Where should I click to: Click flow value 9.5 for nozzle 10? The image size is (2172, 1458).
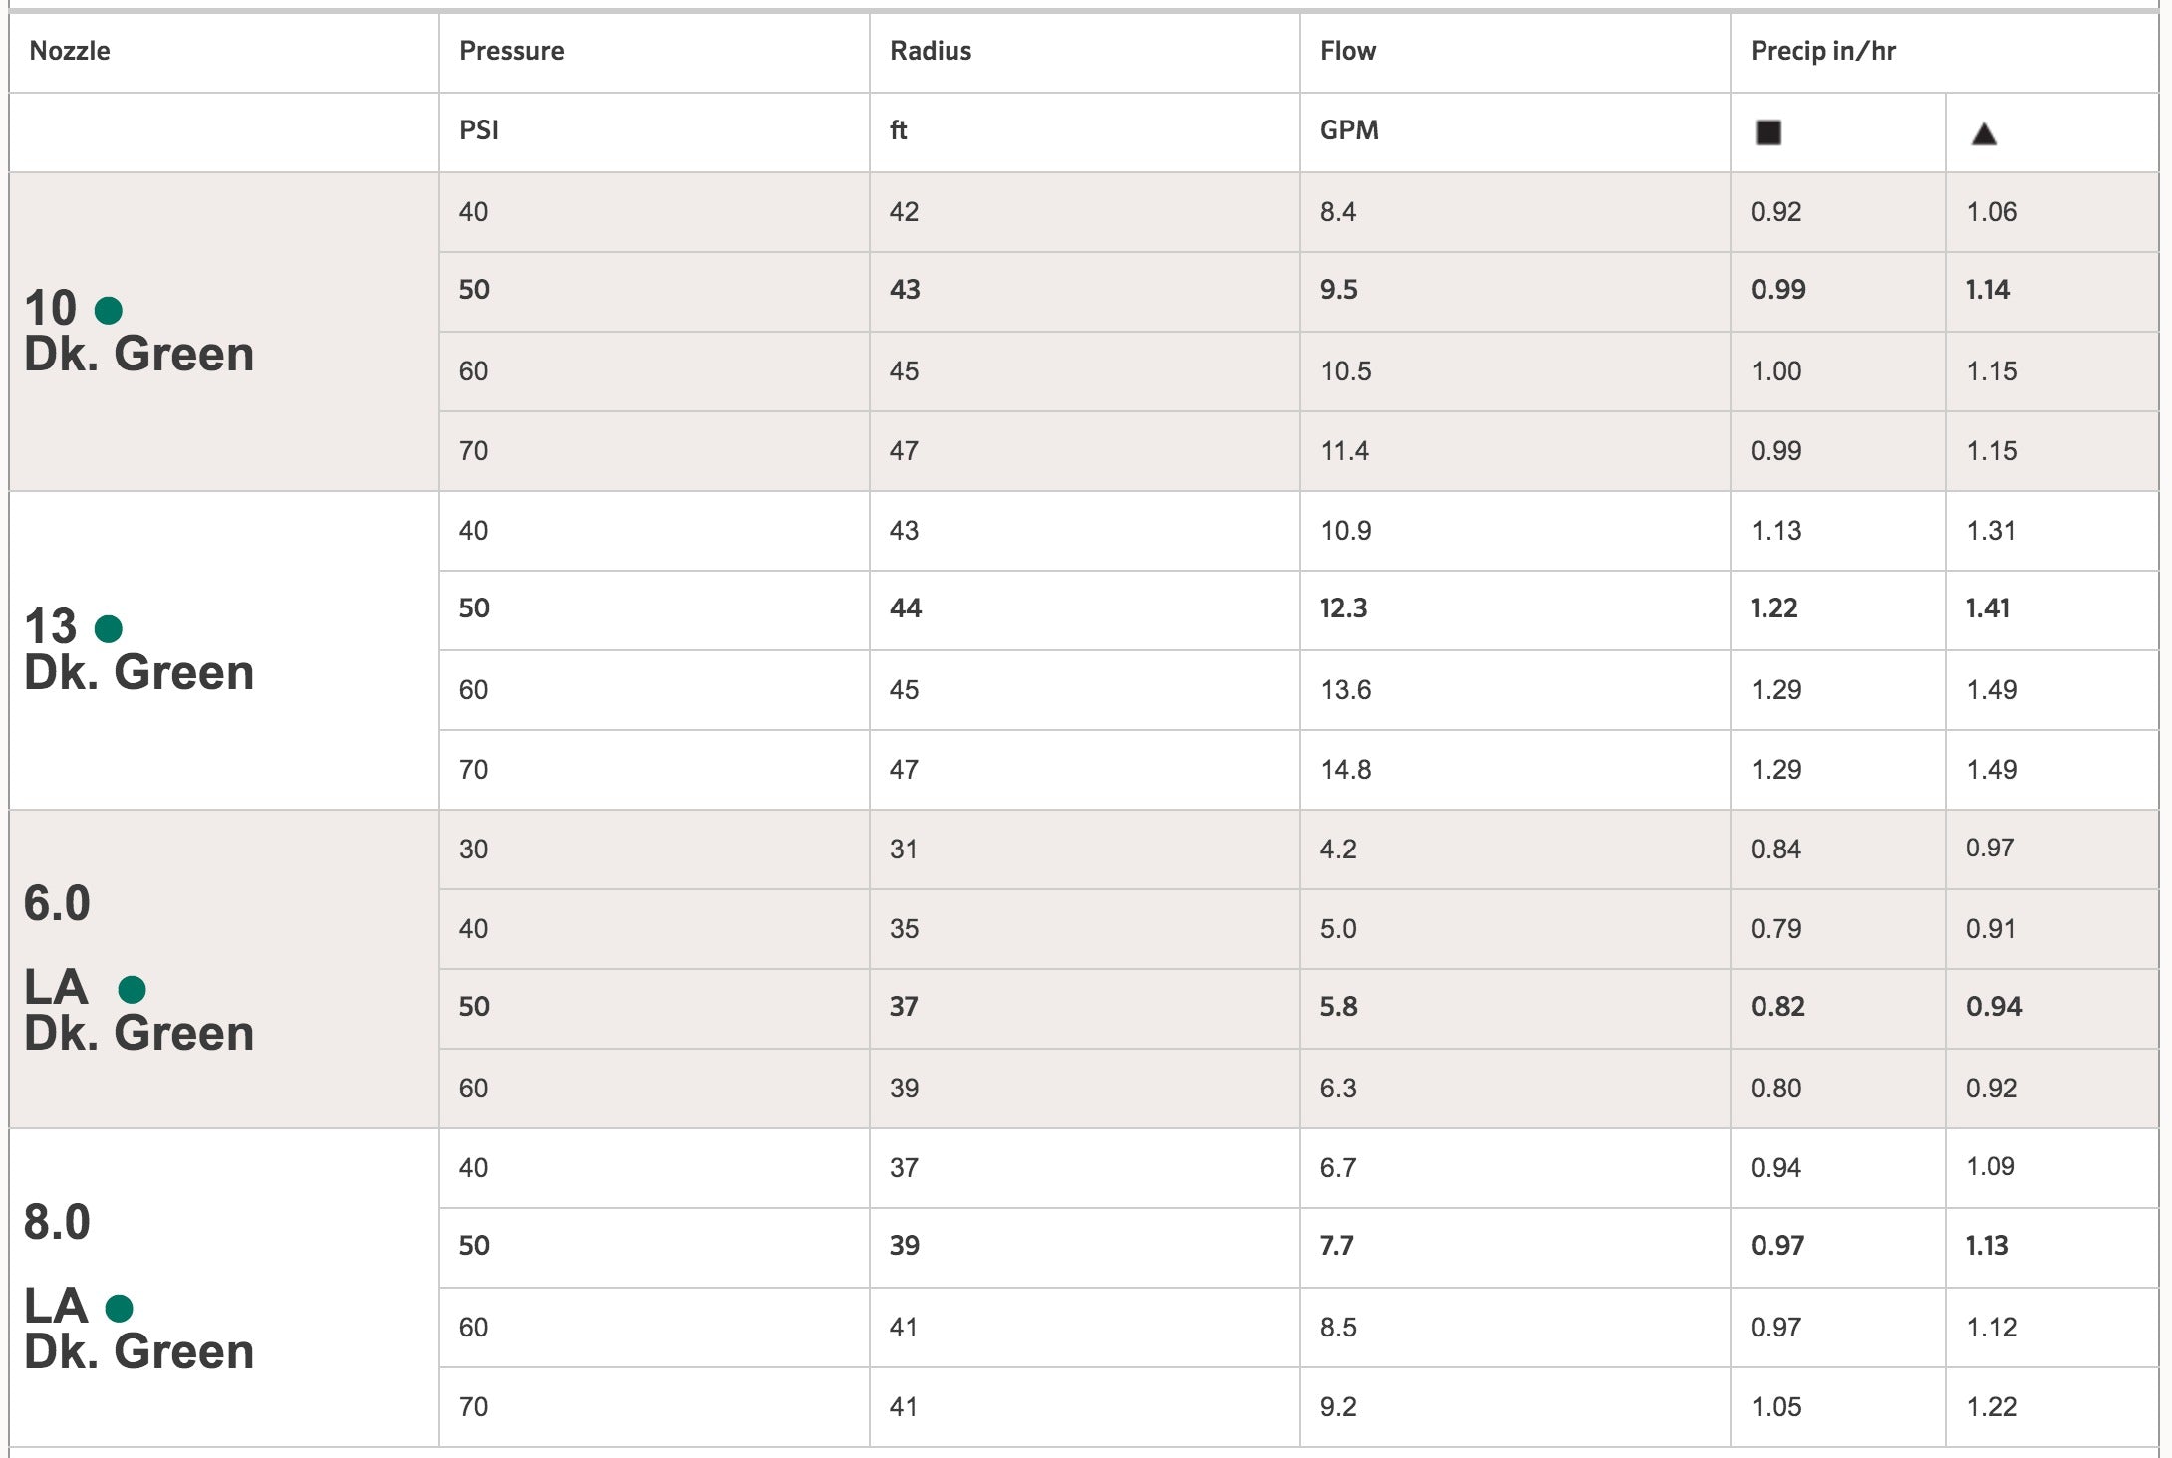click(1339, 290)
